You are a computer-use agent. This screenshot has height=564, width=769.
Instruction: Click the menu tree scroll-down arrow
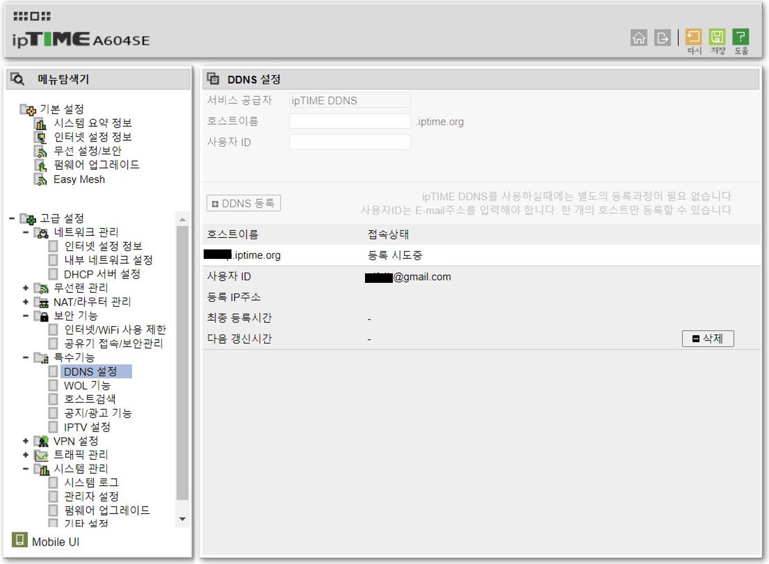click(183, 519)
